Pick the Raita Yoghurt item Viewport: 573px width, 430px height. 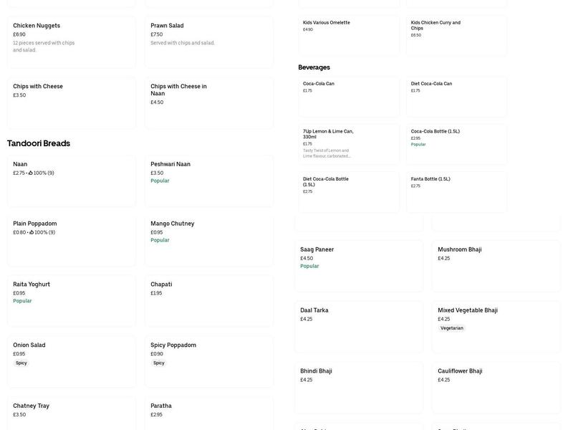click(x=72, y=300)
